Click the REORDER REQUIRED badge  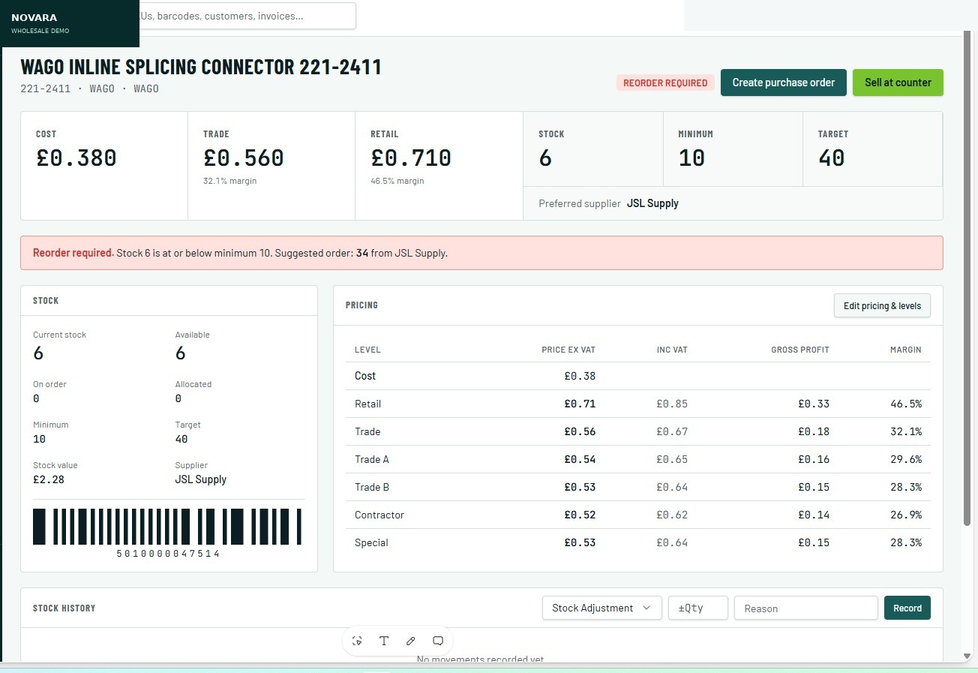665,83
